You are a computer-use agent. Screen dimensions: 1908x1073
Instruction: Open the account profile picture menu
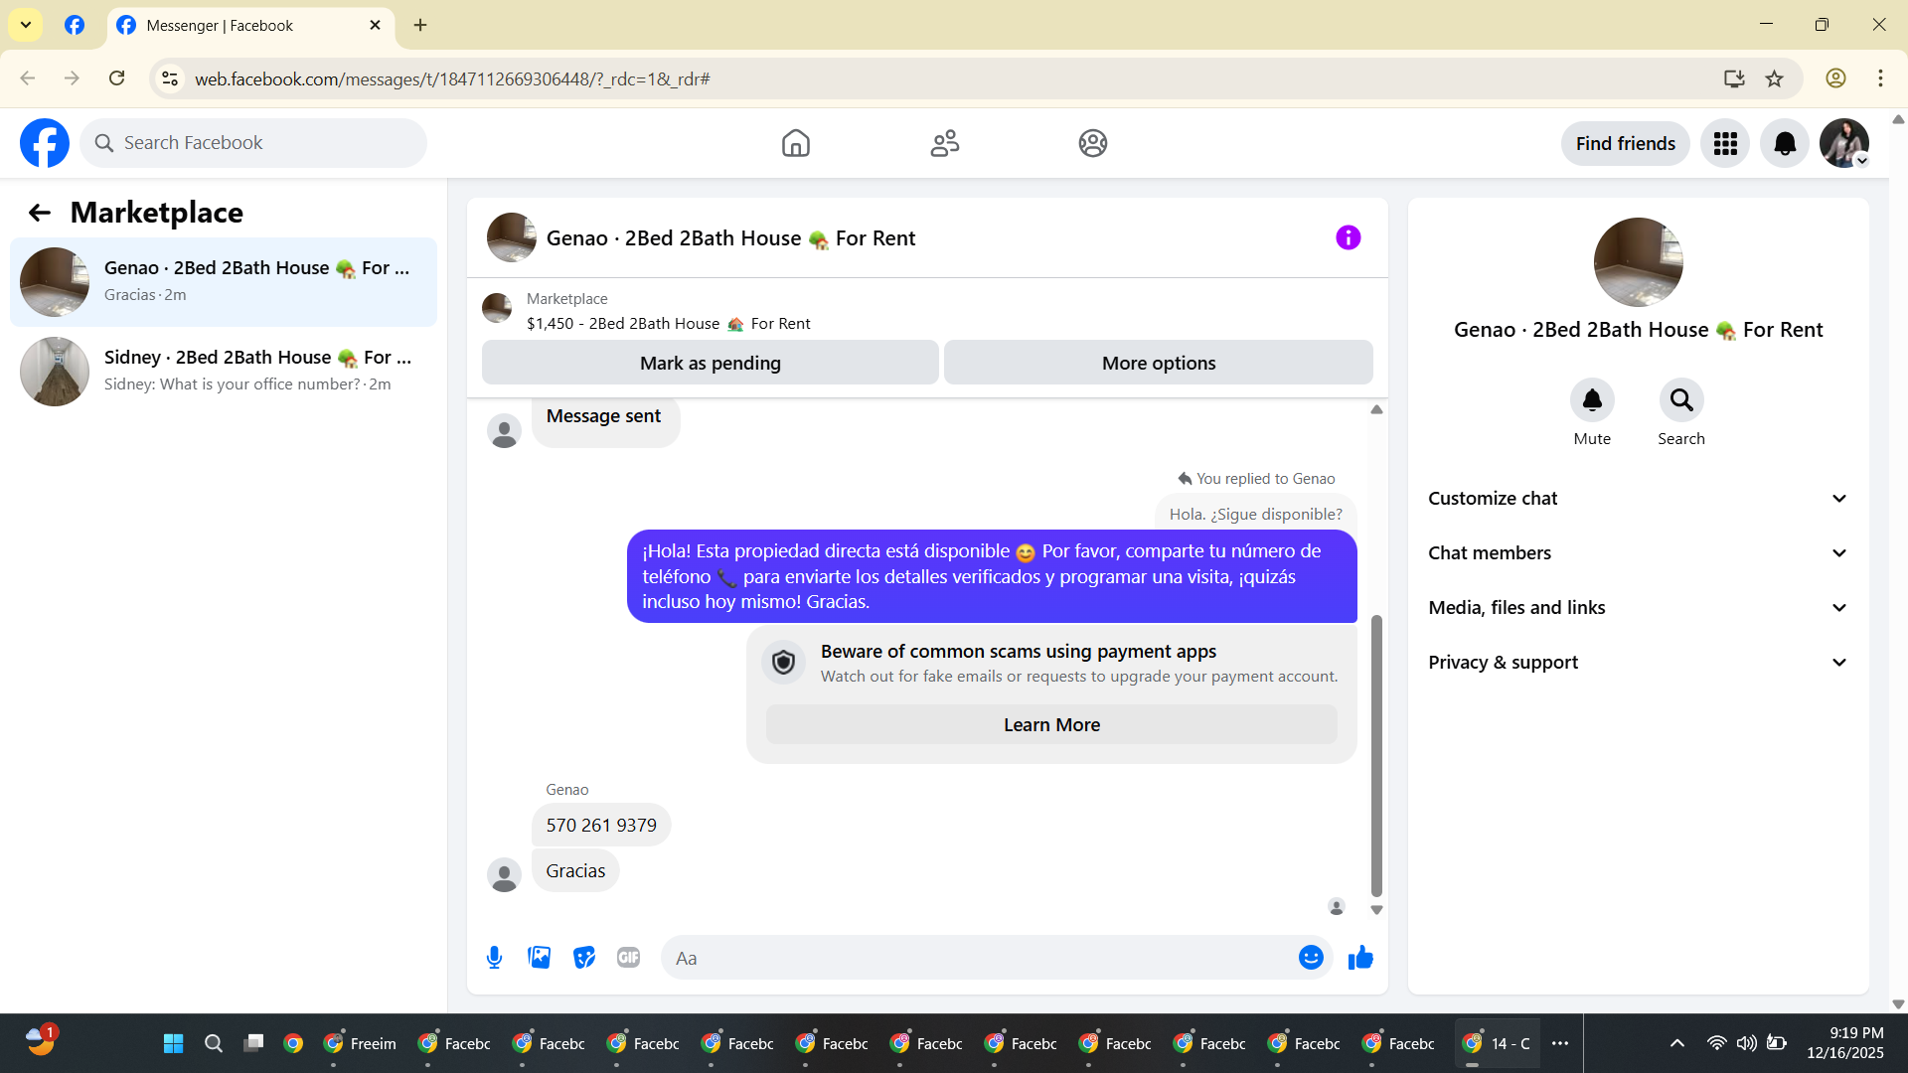coord(1844,144)
